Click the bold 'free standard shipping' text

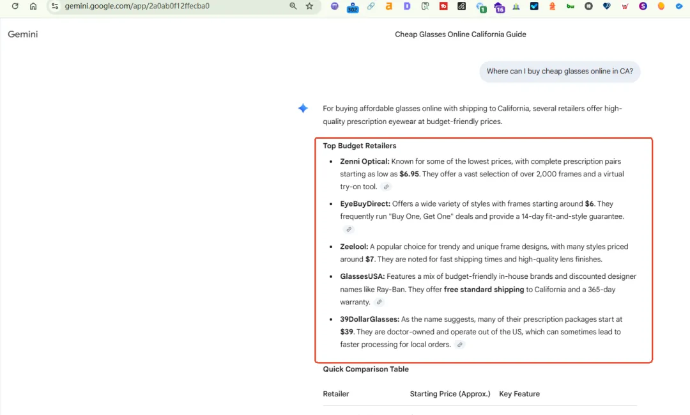tap(484, 290)
